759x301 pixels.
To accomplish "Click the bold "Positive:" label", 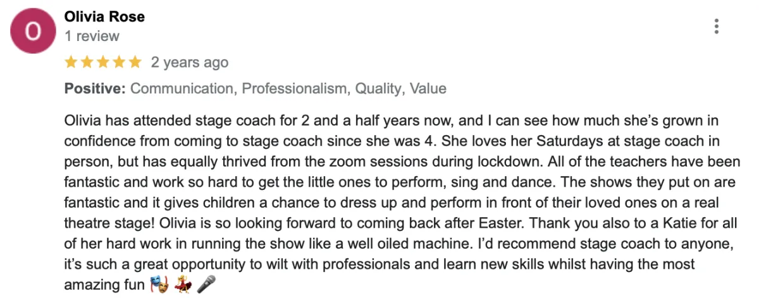I will 95,89.
